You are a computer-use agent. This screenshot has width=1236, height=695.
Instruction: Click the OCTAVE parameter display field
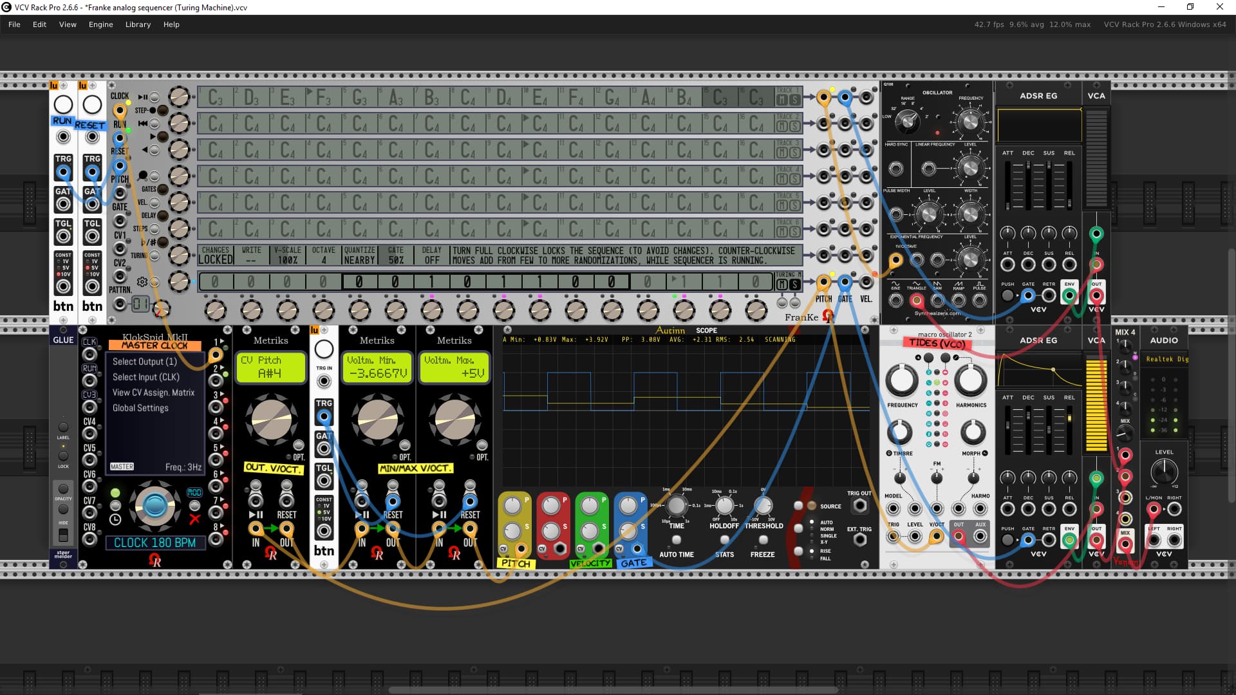[323, 255]
